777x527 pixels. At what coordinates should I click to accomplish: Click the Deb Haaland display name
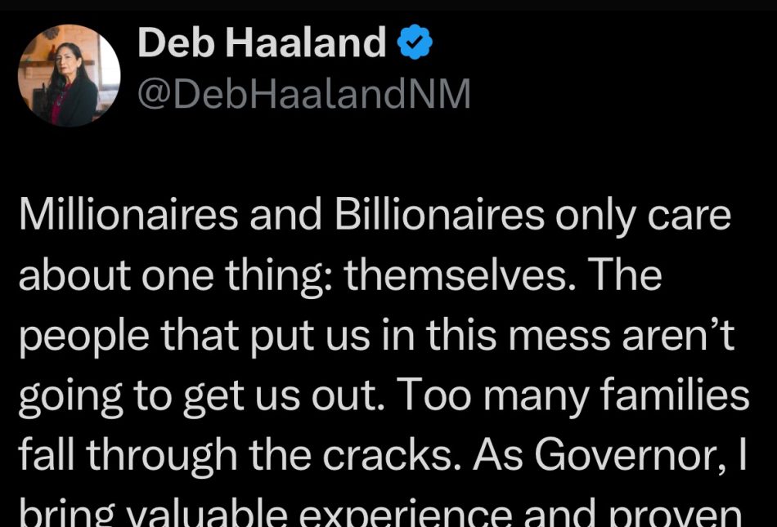pyautogui.click(x=261, y=43)
